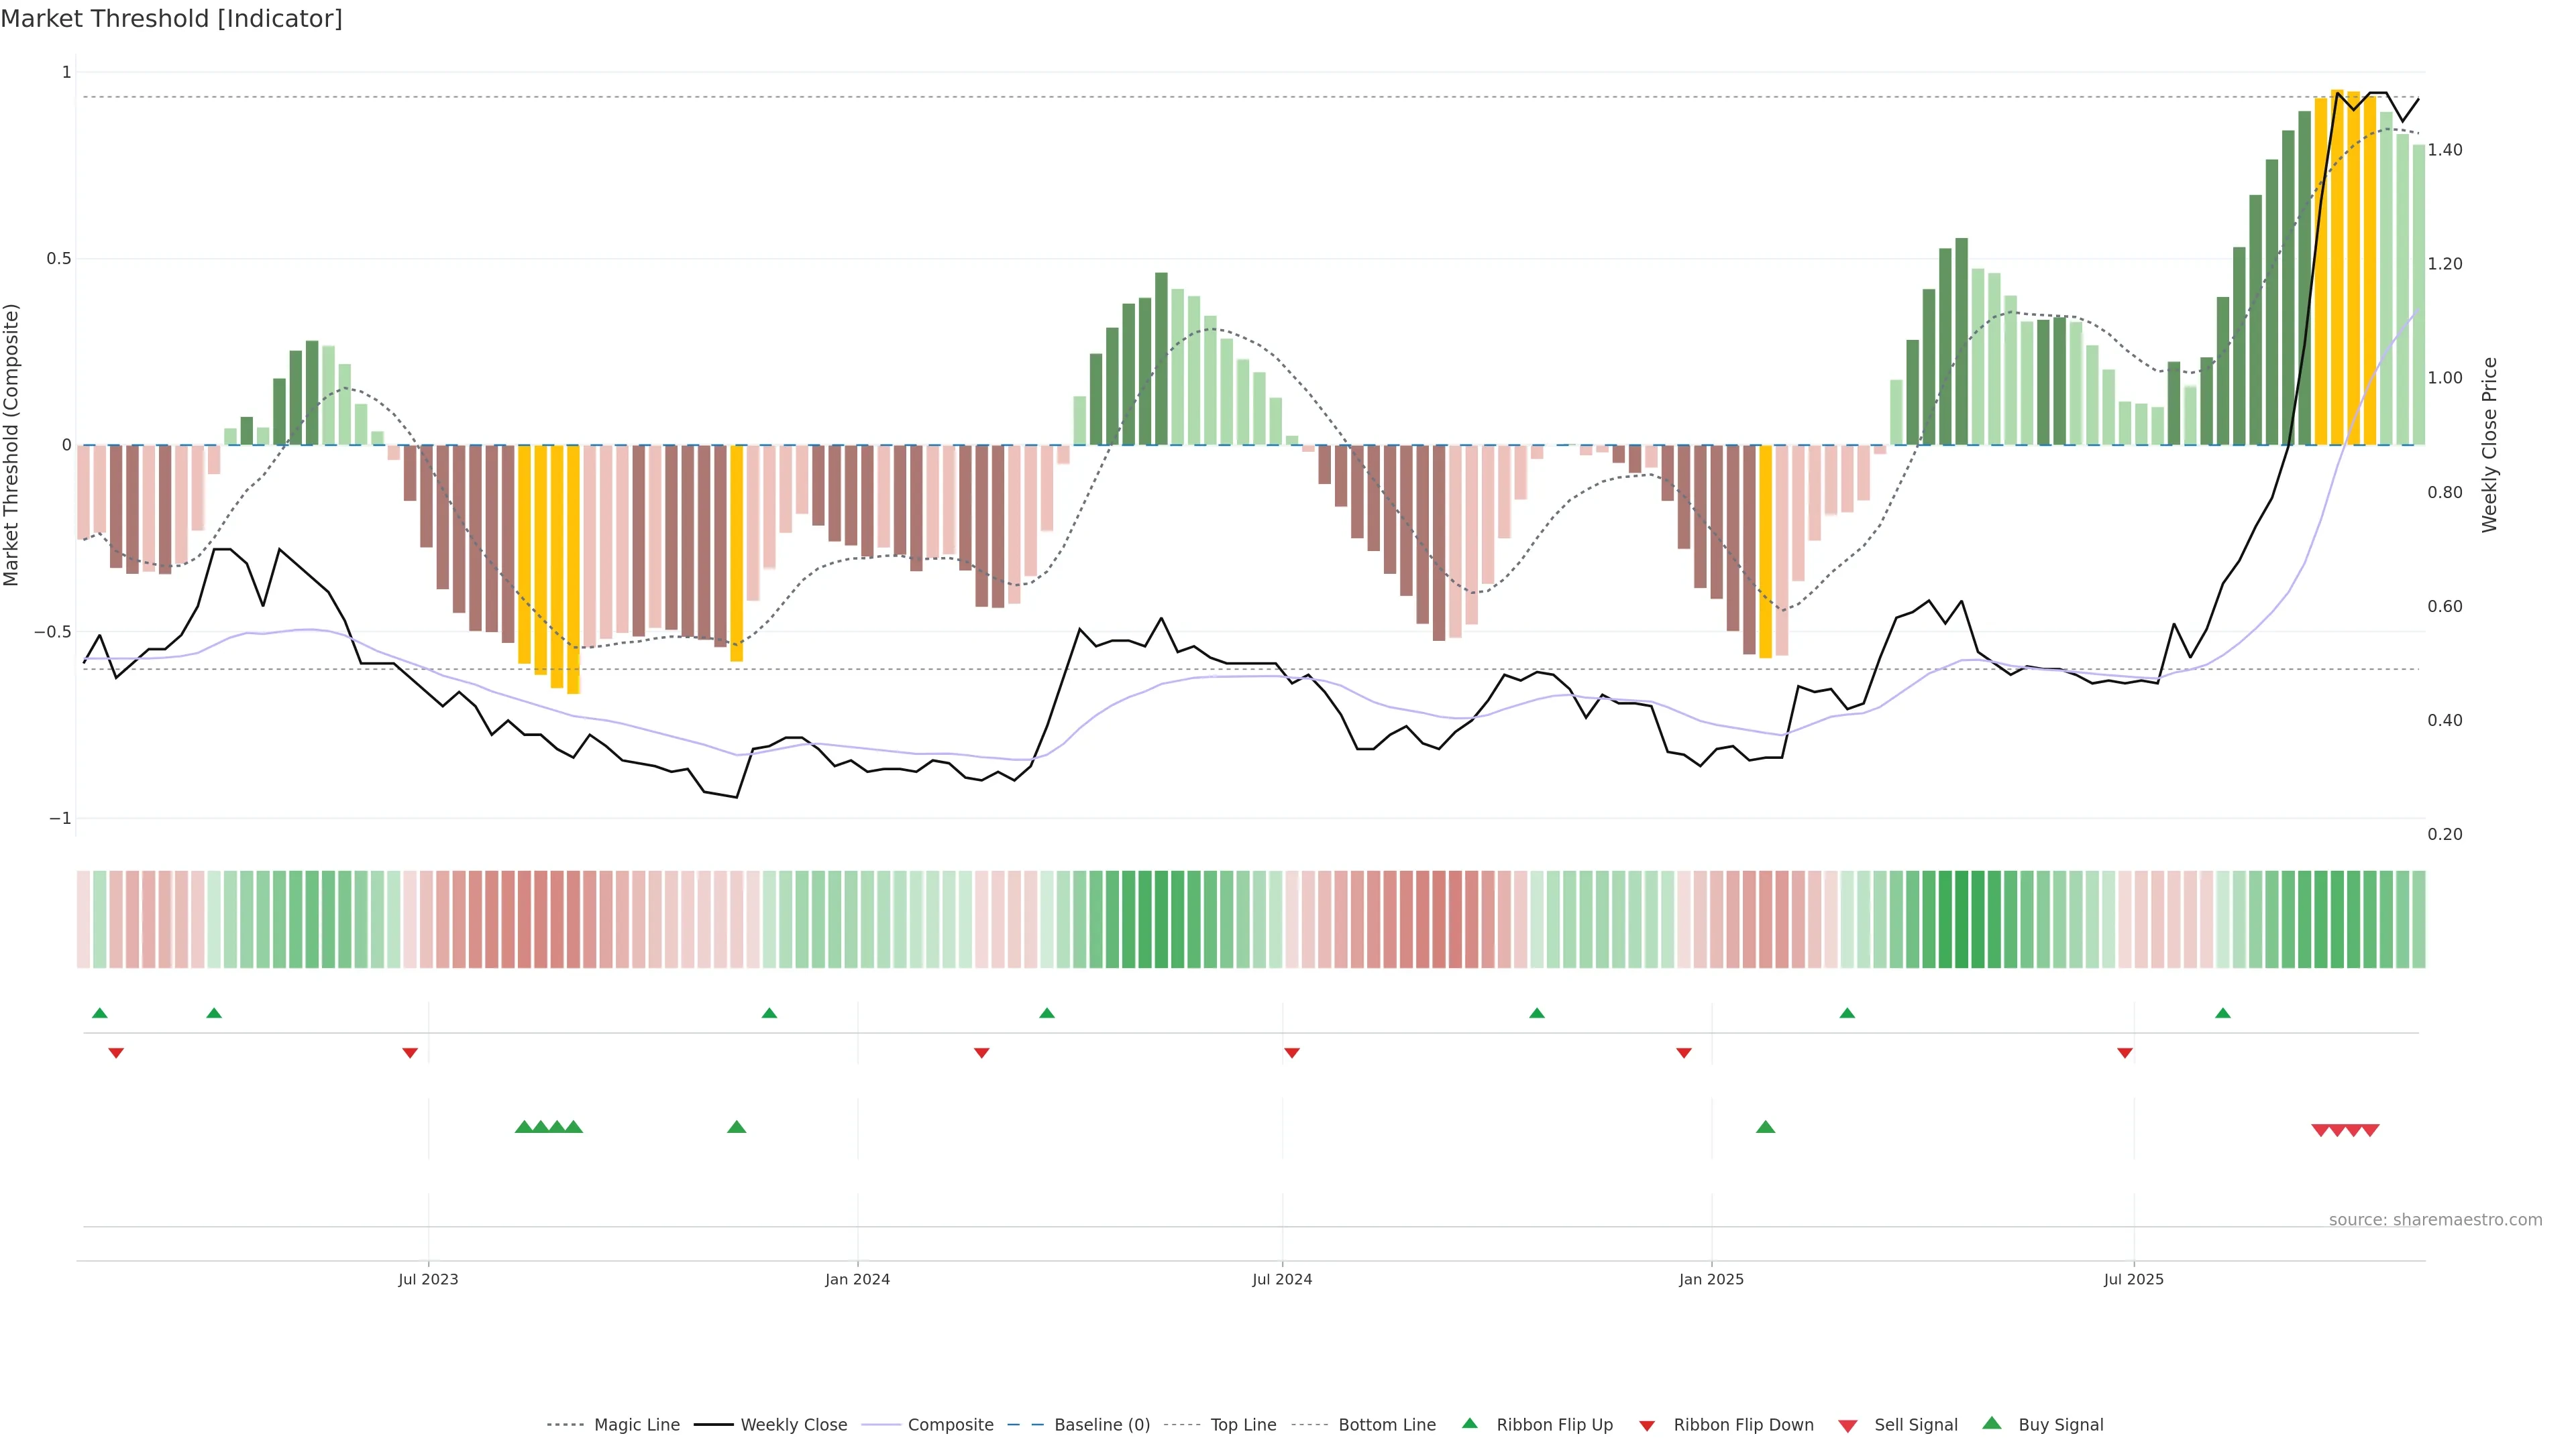Click the Buy Signal legend triangle

click(1992, 1424)
